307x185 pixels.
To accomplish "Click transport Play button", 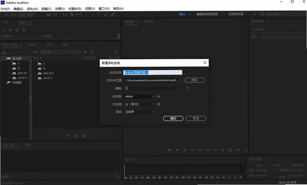I will pyautogui.click(x=177, y=150).
